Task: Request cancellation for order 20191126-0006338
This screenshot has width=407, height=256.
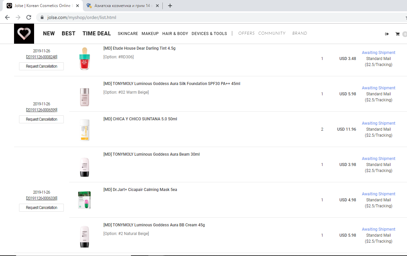Action: (41, 208)
